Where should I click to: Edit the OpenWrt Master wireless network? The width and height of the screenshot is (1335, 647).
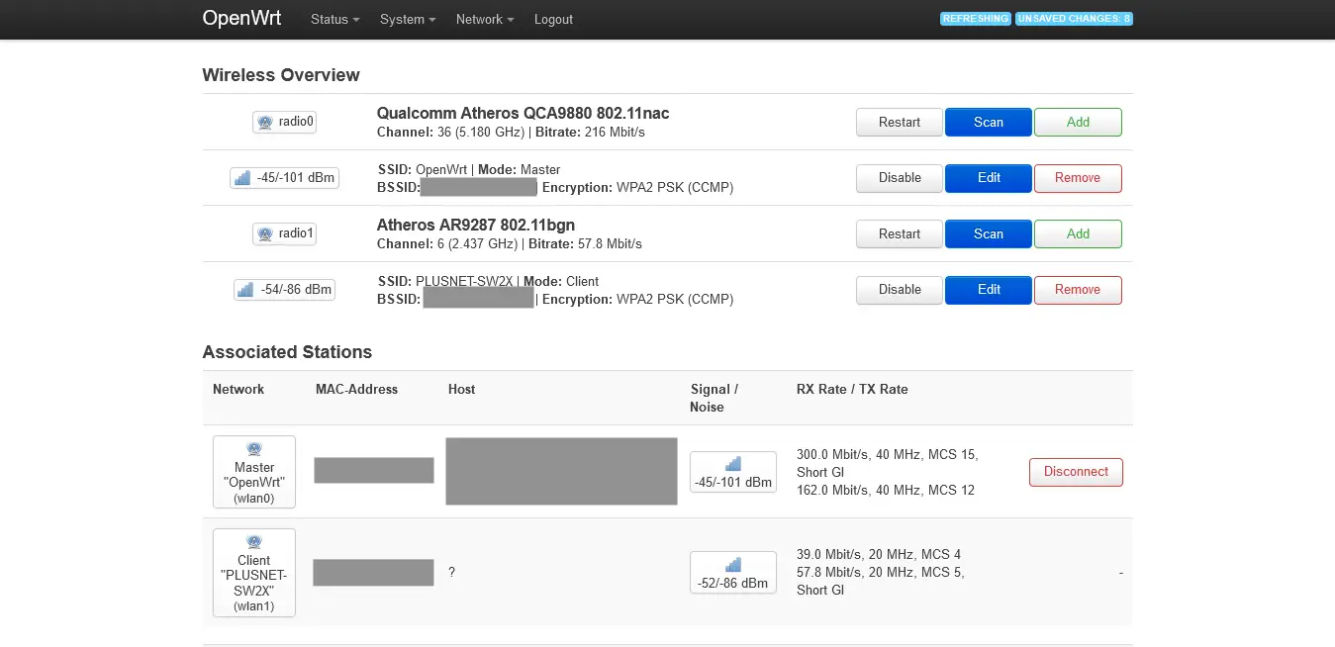point(989,178)
